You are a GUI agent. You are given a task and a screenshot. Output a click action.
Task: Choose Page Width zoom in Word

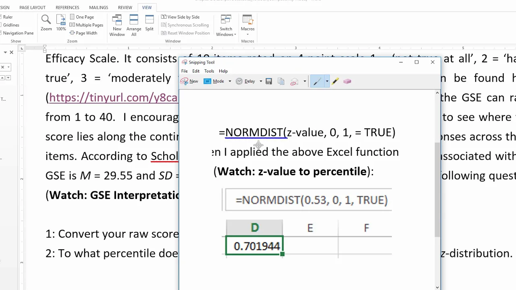83,33
